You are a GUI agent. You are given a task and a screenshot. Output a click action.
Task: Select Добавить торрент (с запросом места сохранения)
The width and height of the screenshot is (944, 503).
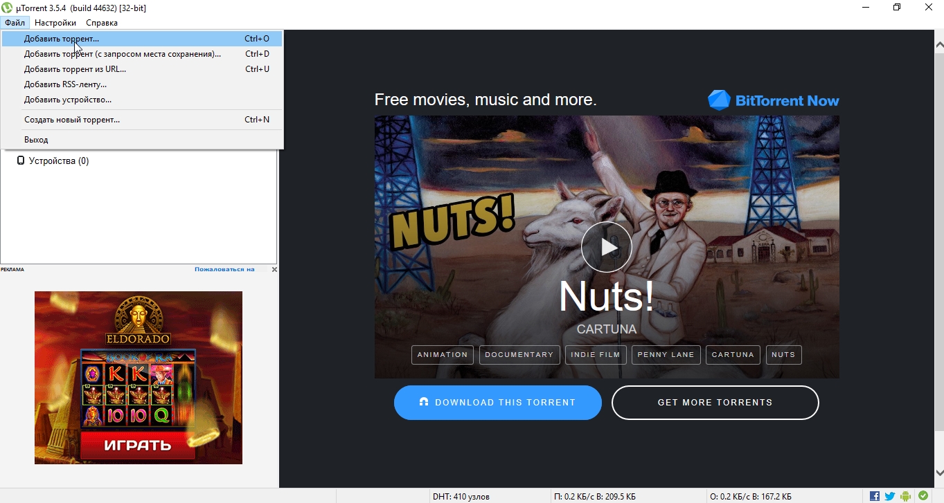pos(141,54)
